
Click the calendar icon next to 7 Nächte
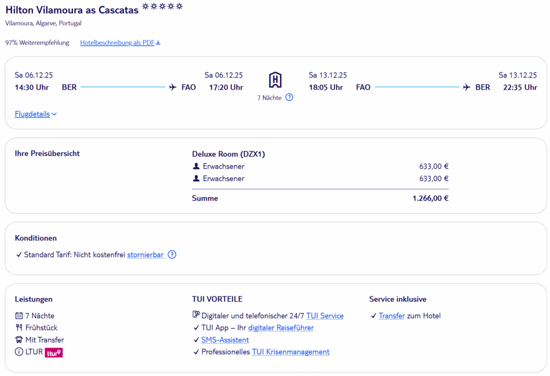[x=19, y=316]
